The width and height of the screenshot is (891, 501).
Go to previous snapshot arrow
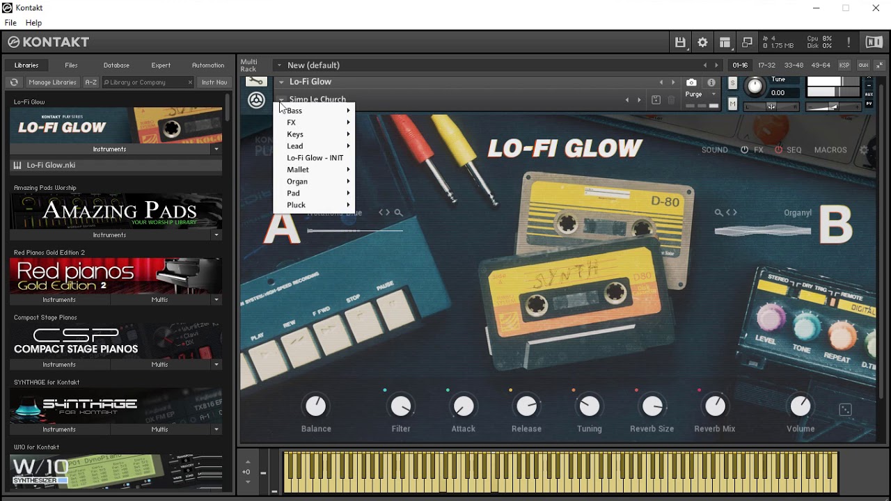tap(627, 100)
